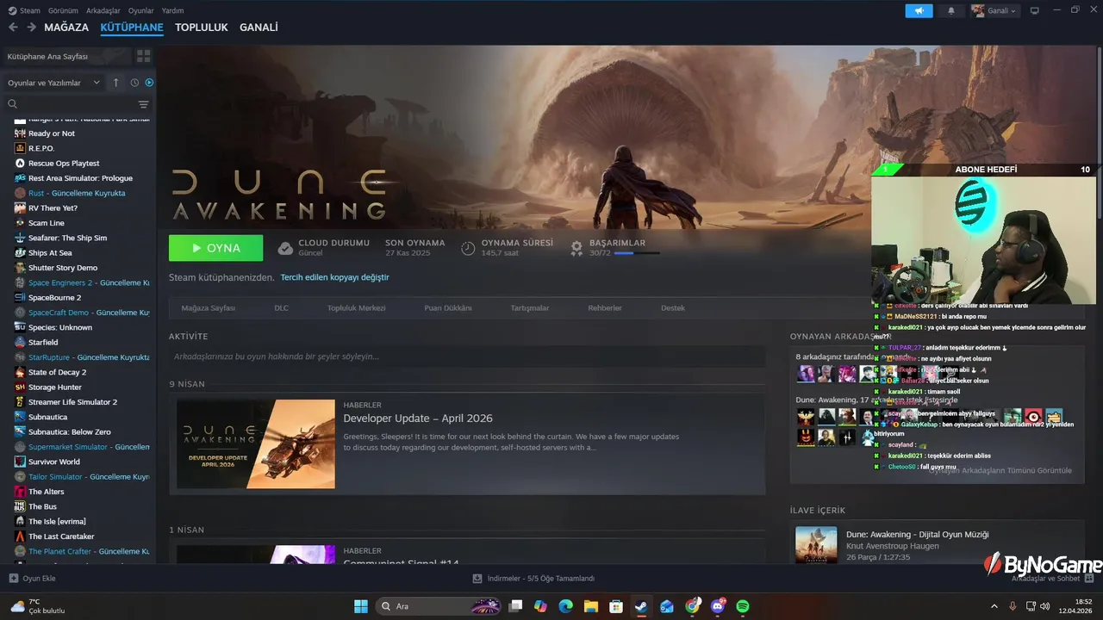1103x620 pixels.
Task: Select Starfield in the game list
Action: 43,342
